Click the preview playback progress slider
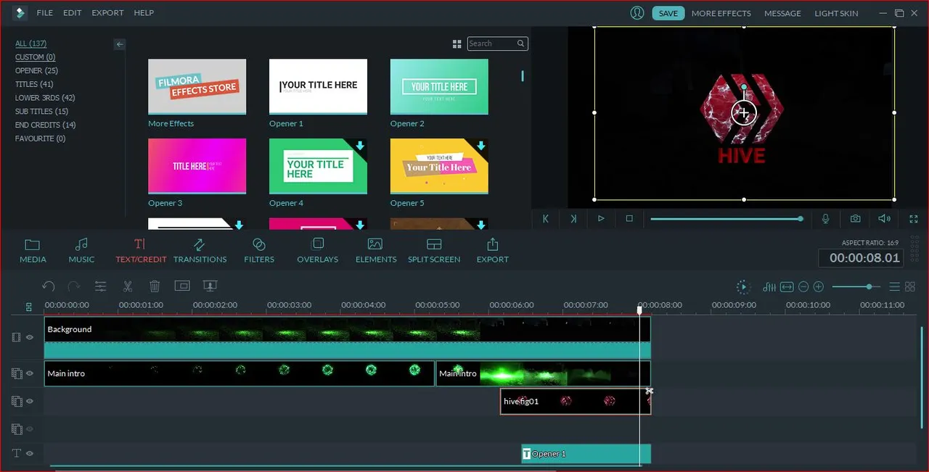The image size is (929, 472). pos(726,218)
